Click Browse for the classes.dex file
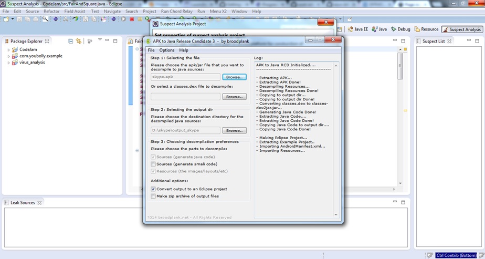Viewport: 485px width, 259px height. 235,97
